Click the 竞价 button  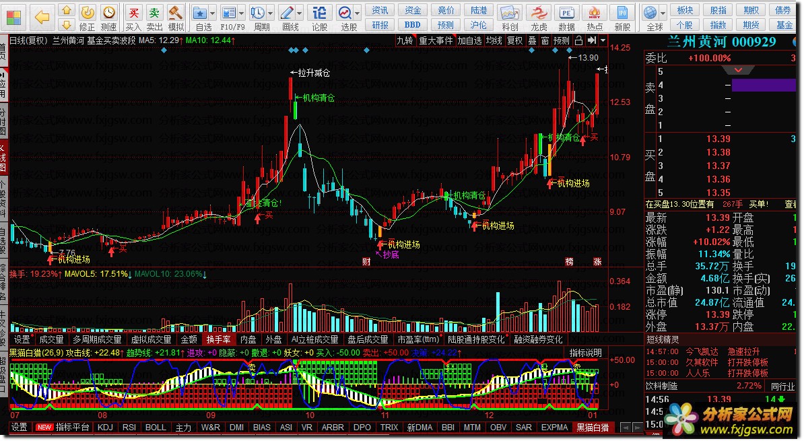pyautogui.click(x=446, y=10)
